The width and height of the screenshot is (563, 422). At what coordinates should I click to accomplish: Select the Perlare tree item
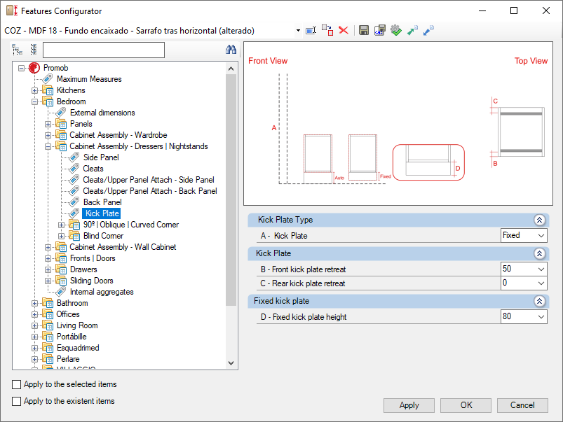click(x=68, y=359)
